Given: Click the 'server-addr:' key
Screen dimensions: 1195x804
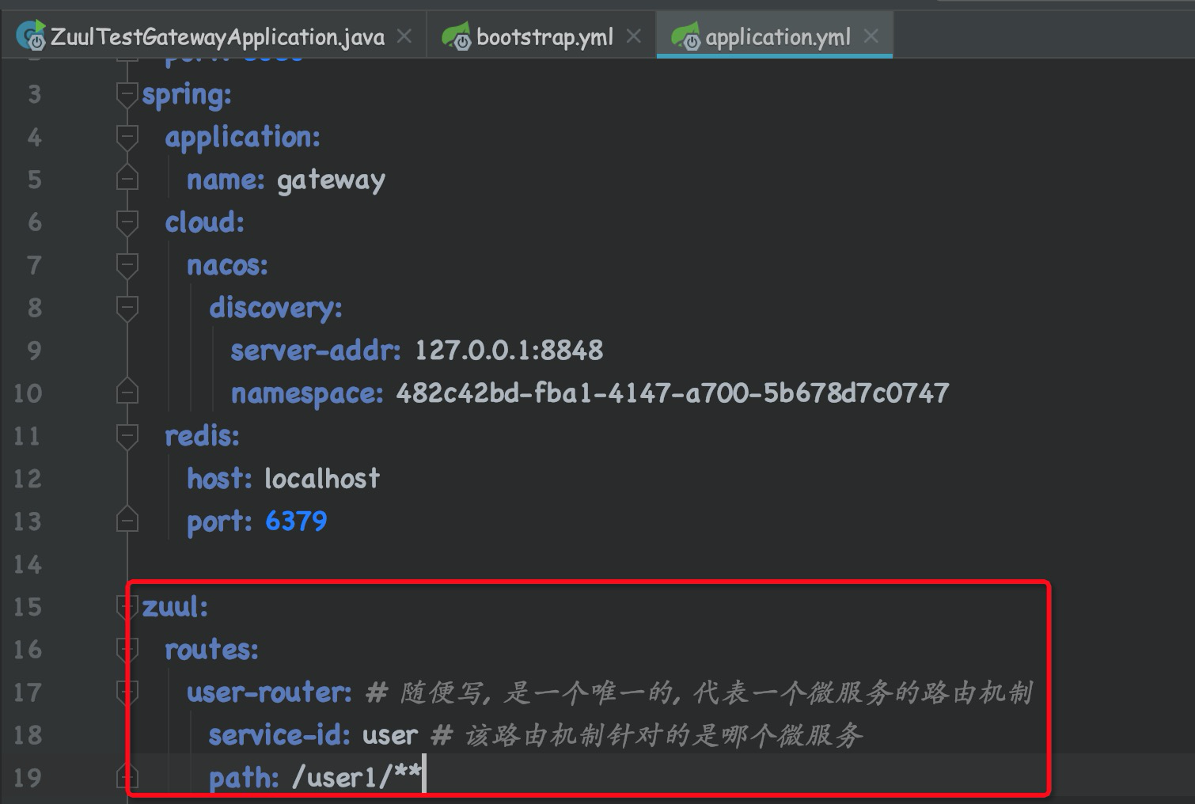Looking at the screenshot, I should click(316, 351).
